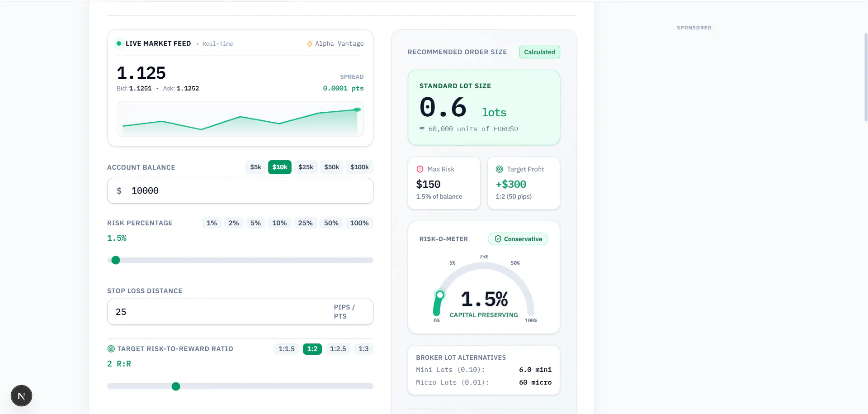Viewport: 868px width, 414px height.
Task: Choose the 1:3 risk-reward ratio
Action: click(x=363, y=349)
